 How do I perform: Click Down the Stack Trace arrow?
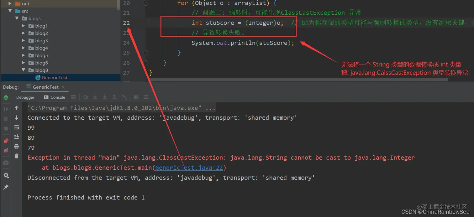point(17,118)
